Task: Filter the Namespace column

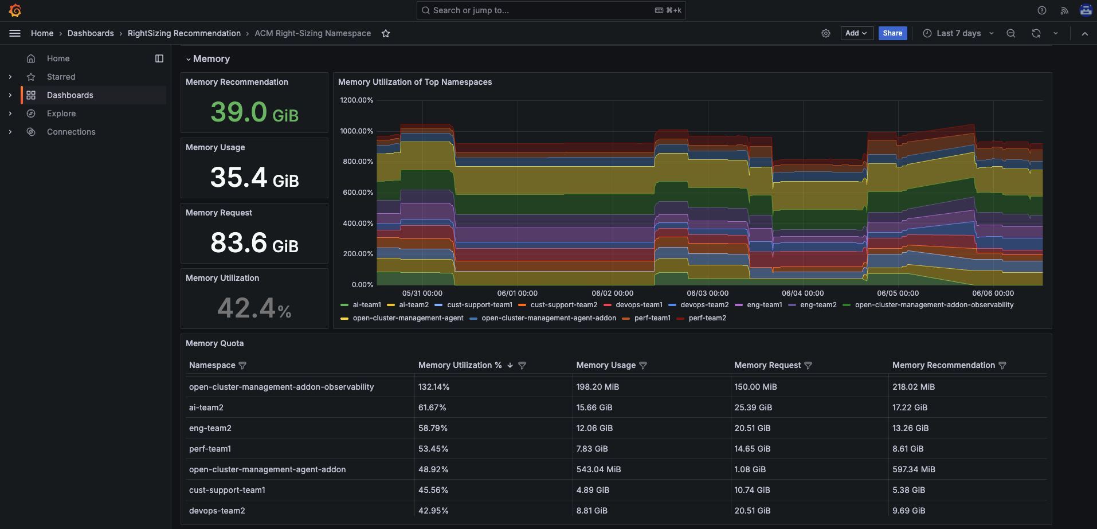Action: tap(242, 366)
